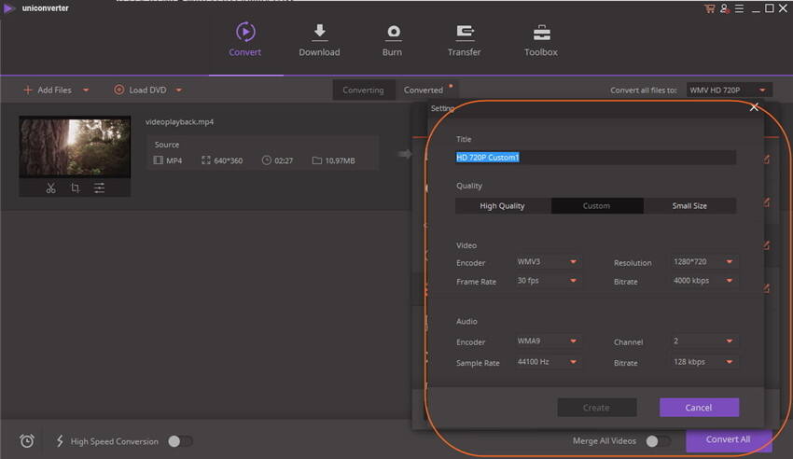Click the Load DVD label

147,90
